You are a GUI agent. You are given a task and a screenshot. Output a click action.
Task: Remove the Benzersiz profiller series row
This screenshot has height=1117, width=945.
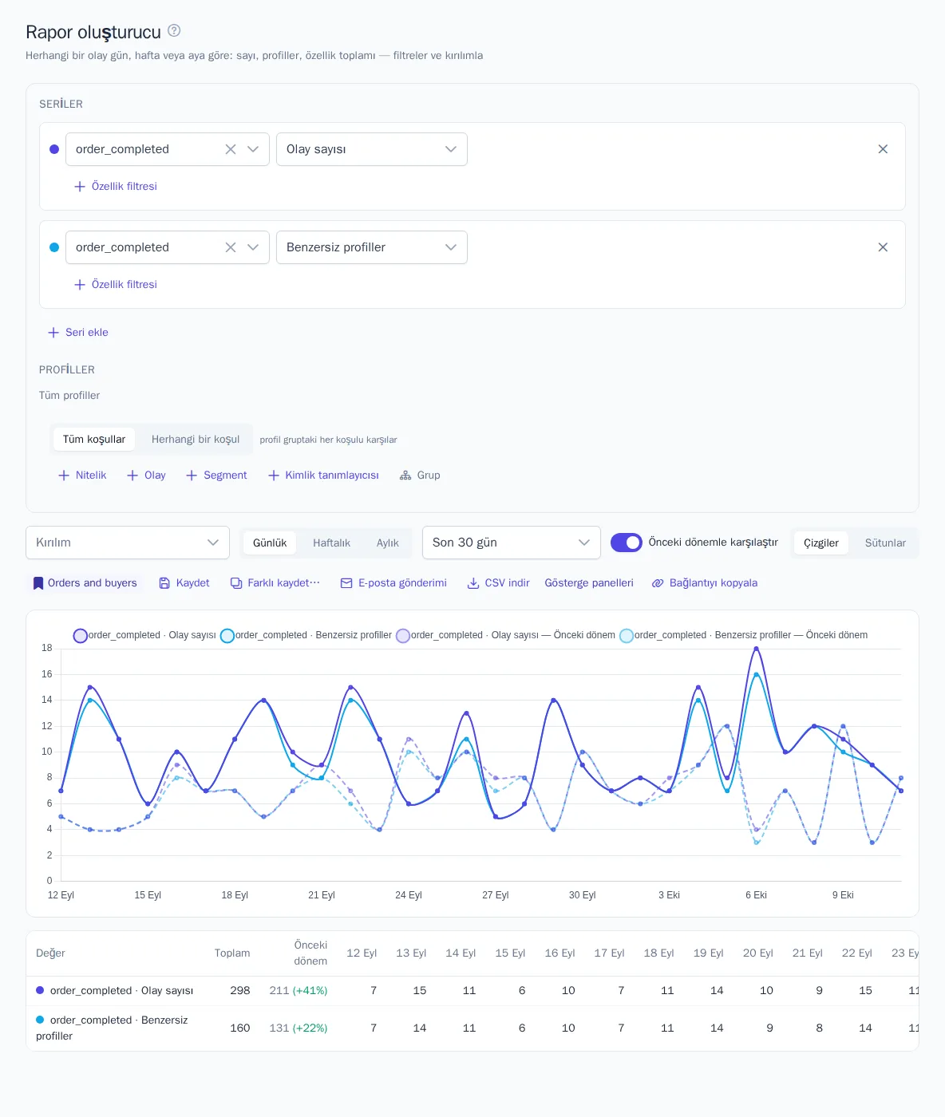click(x=883, y=247)
